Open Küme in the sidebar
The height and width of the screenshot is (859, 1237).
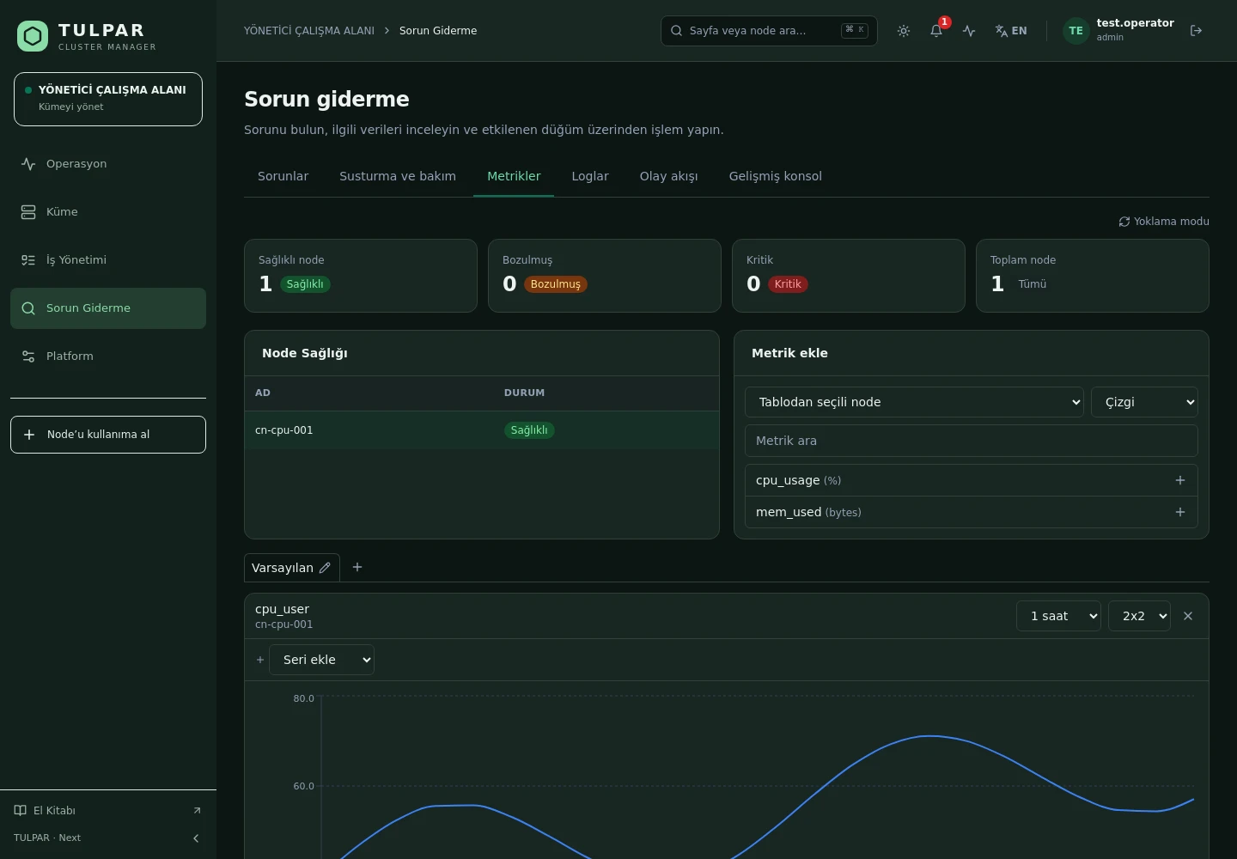tap(108, 212)
